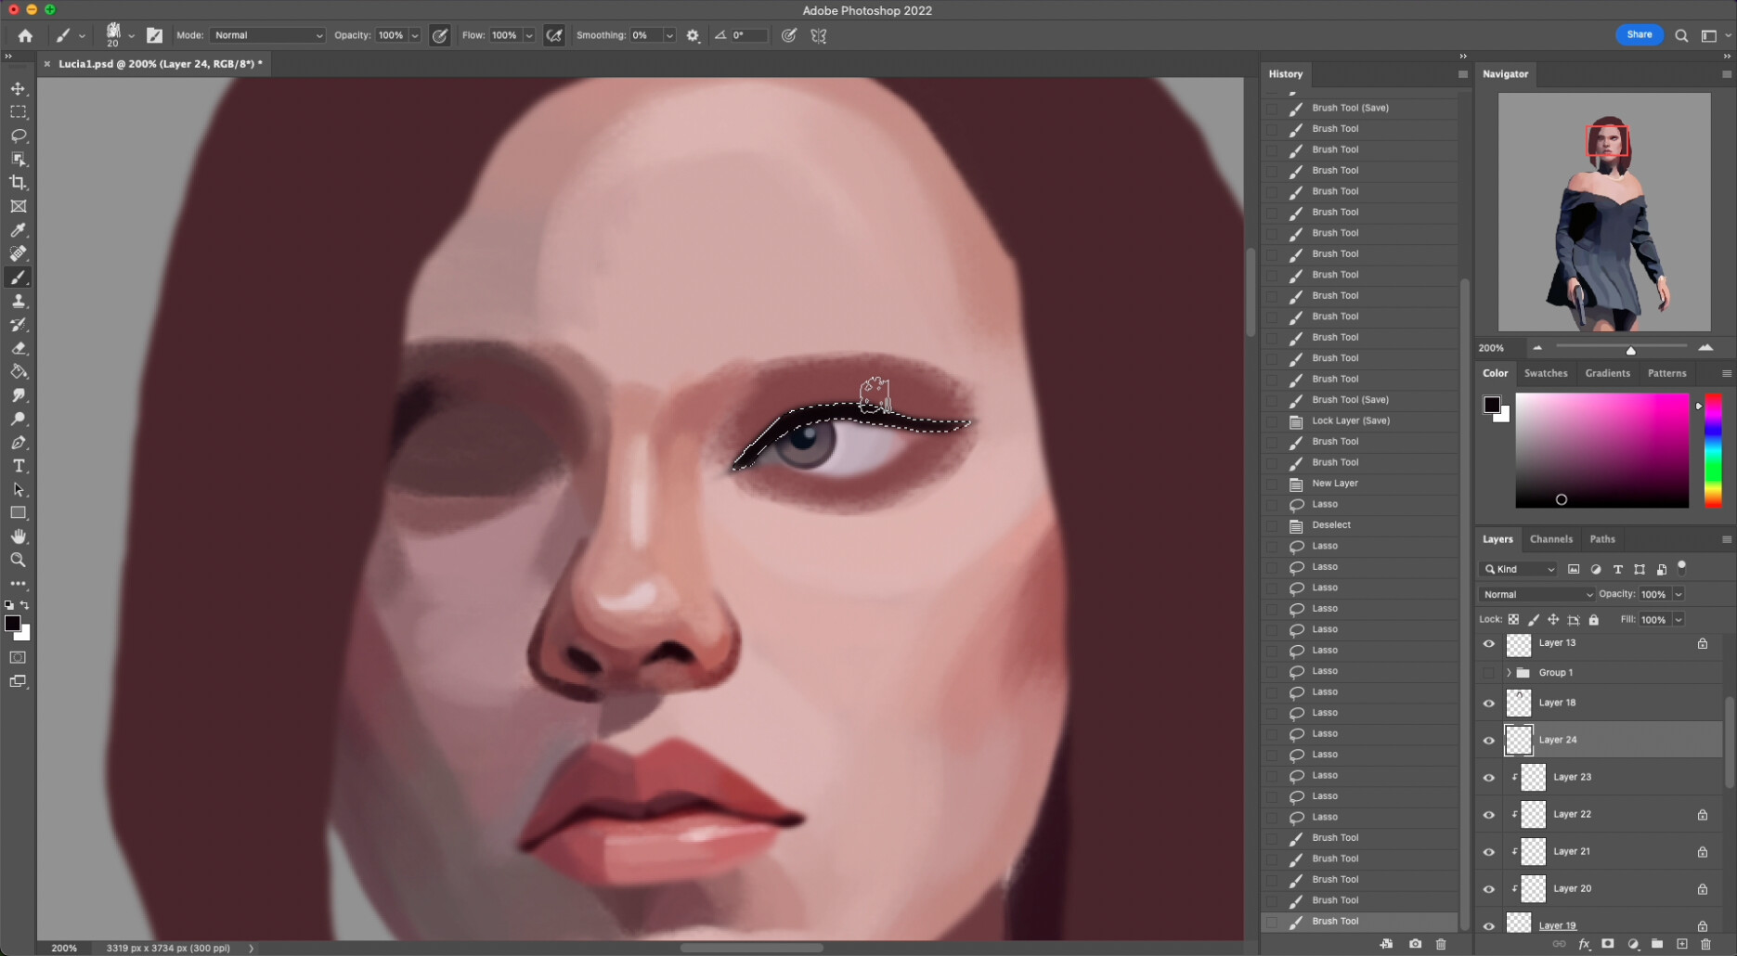The height and width of the screenshot is (956, 1737).
Task: Show Group 1 visibility box
Action: click(x=1489, y=673)
